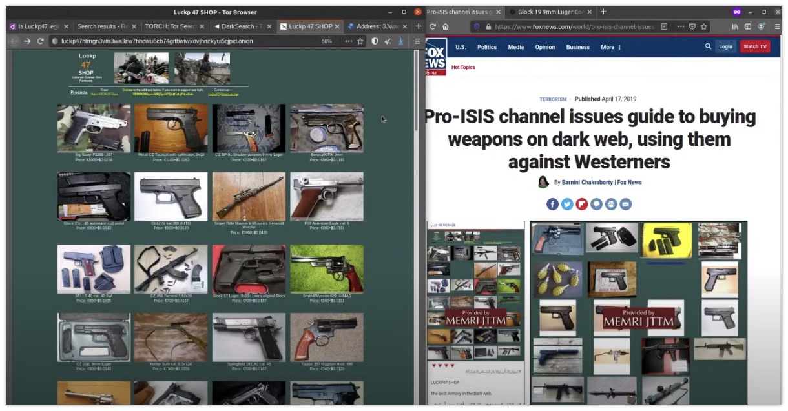Open the Tor Browser hamburger menu

tap(417, 41)
